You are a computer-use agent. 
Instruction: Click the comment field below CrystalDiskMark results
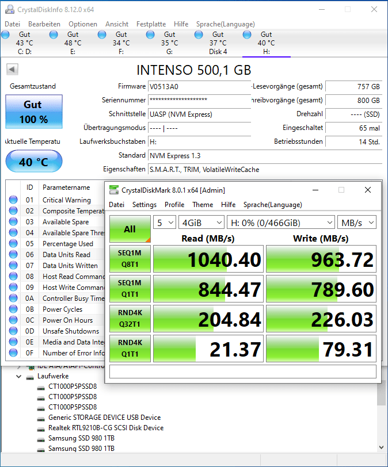[x=243, y=372]
